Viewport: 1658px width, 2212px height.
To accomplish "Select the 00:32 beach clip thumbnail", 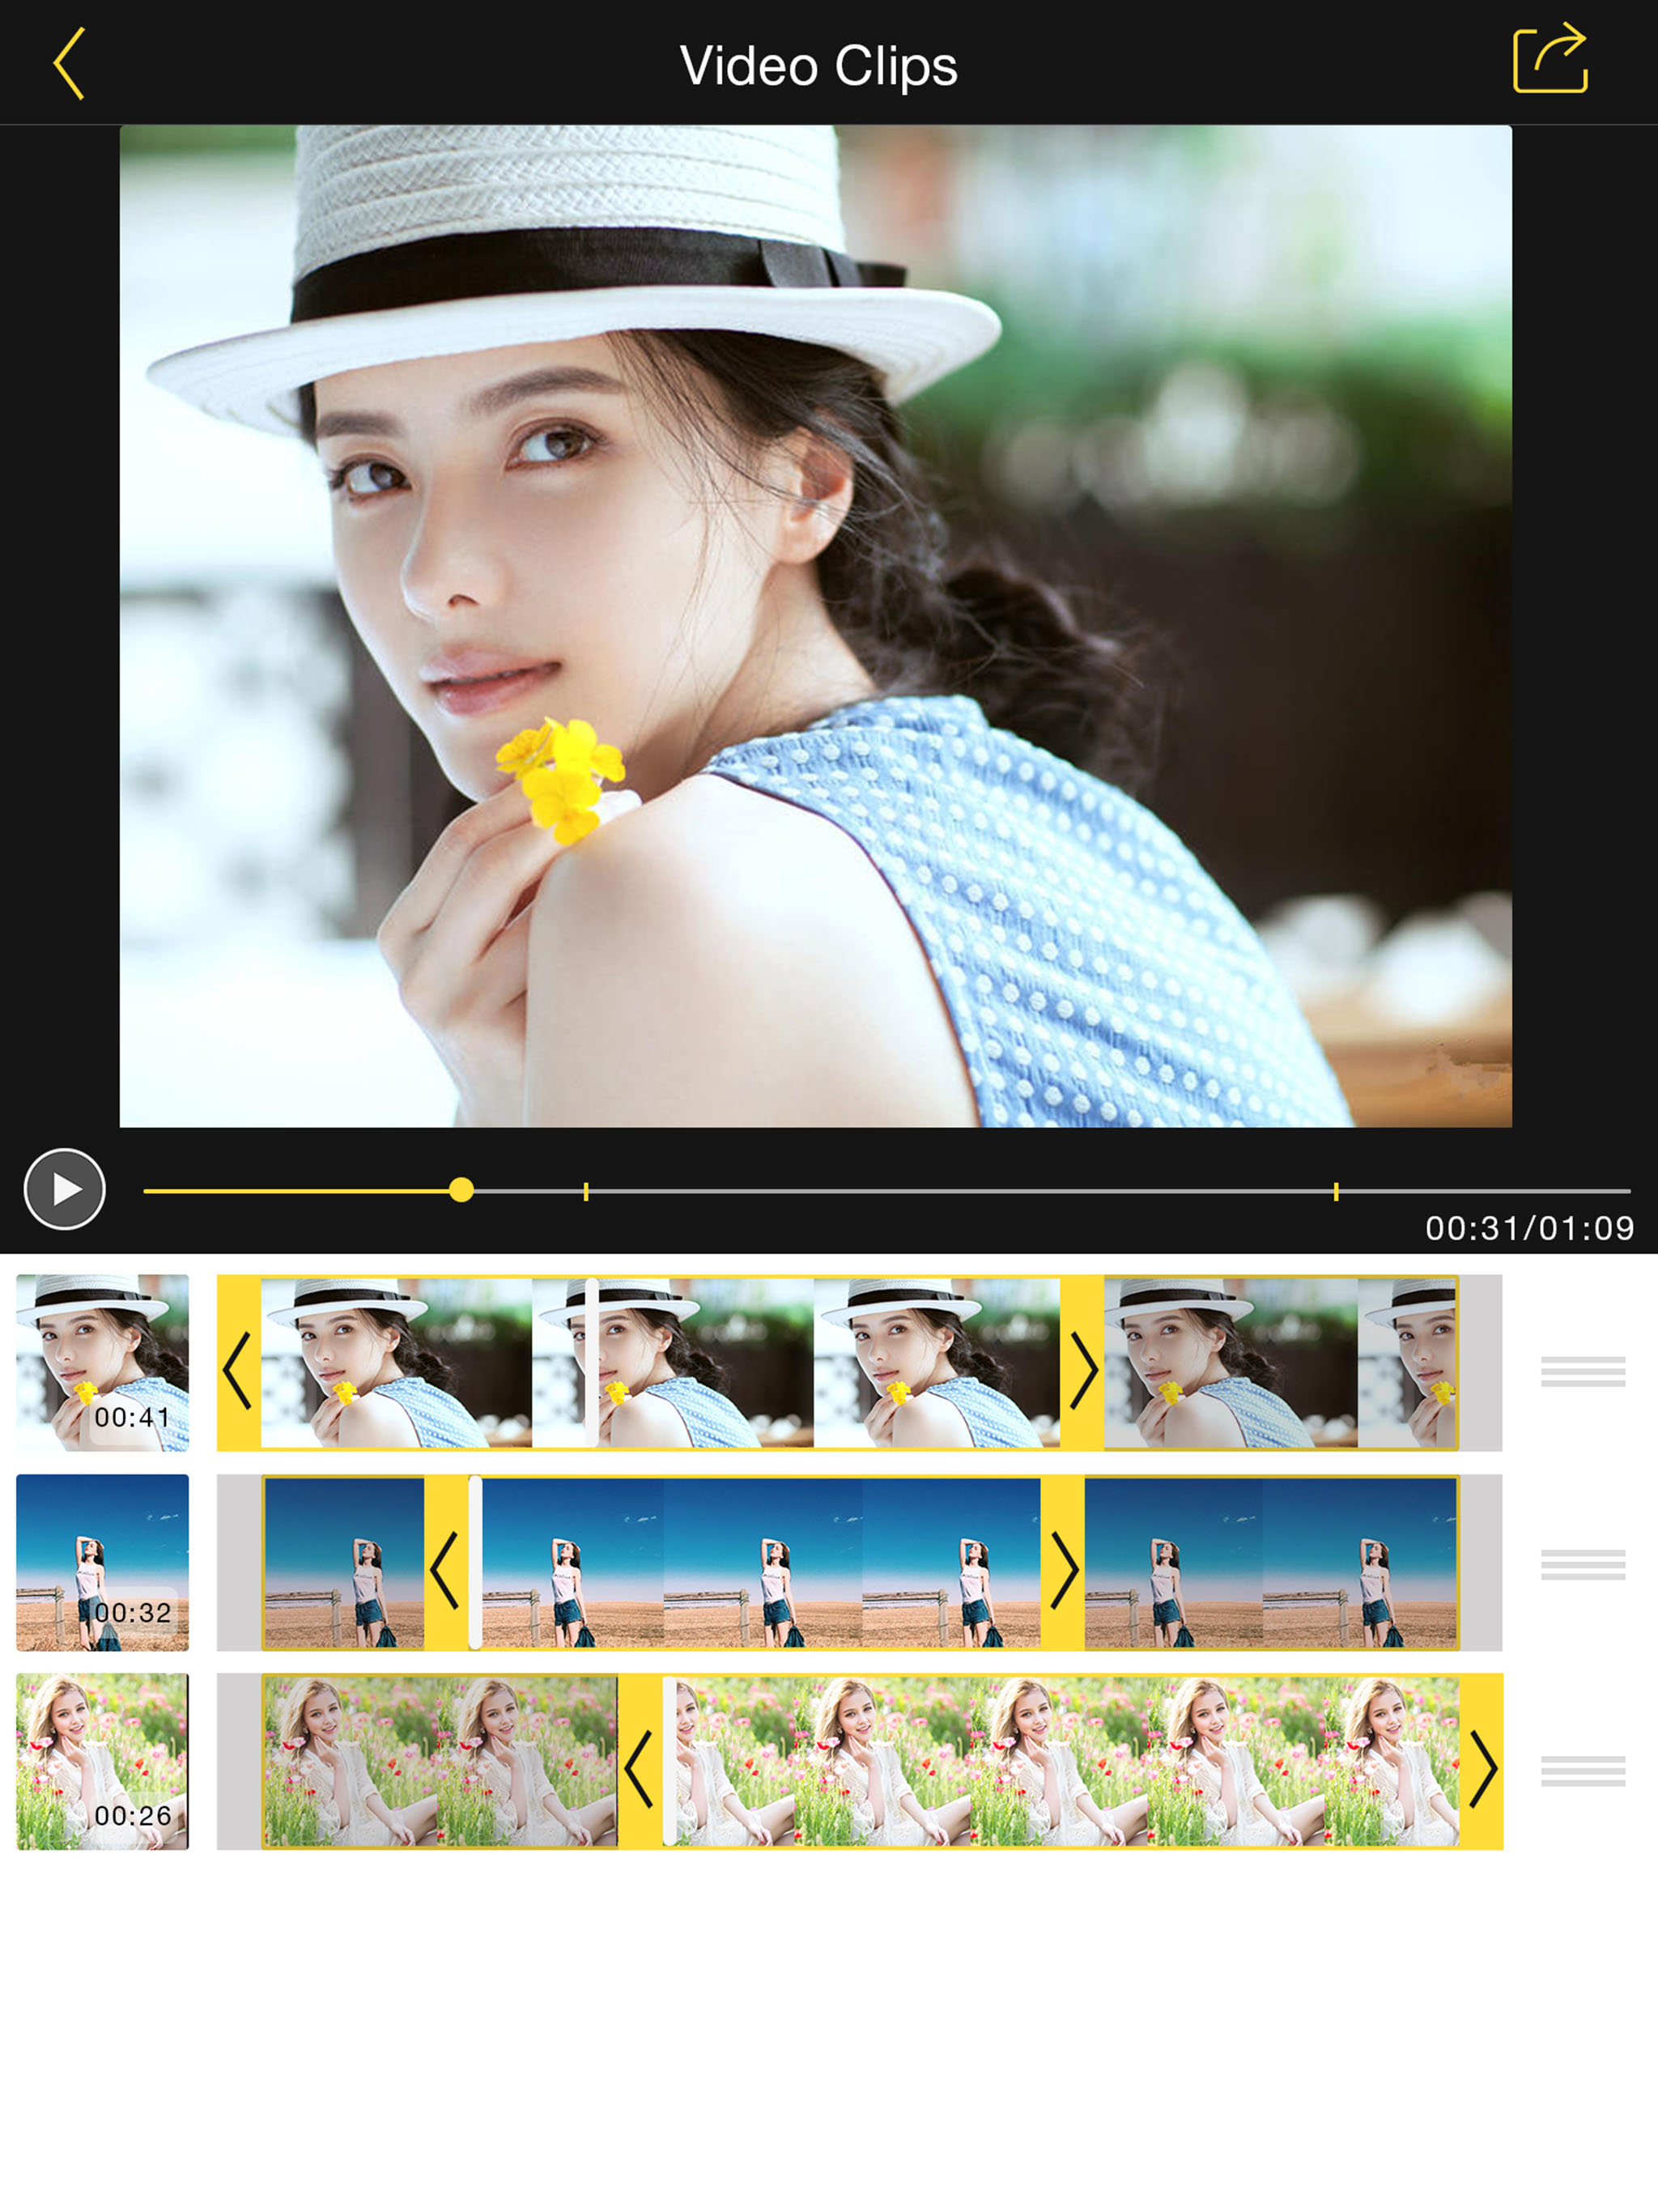I will (102, 1562).
